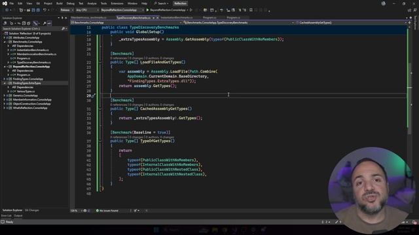Click Start Without Debugging outline arrow
The width and height of the screenshot is (419, 235).
click(x=191, y=10)
